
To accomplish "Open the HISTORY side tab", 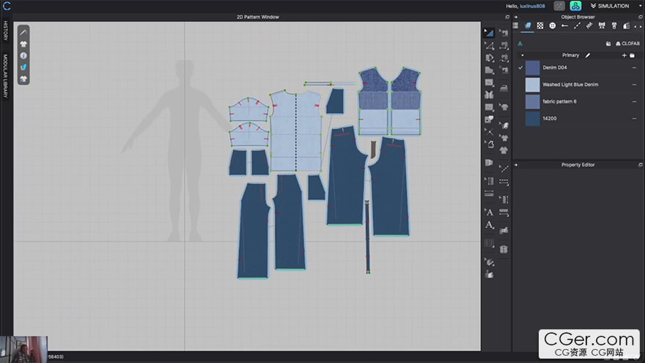I will [x=6, y=31].
